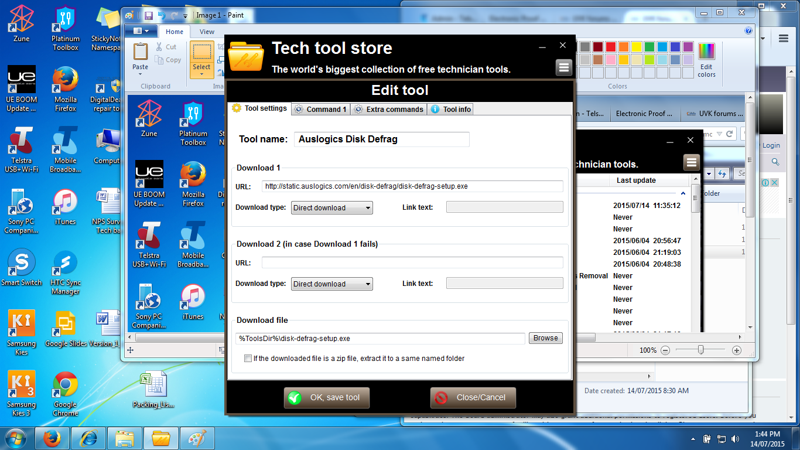Screen dimensions: 800x450
Task: Click Cut in Paint's Clipboard group
Action: tap(166, 47)
